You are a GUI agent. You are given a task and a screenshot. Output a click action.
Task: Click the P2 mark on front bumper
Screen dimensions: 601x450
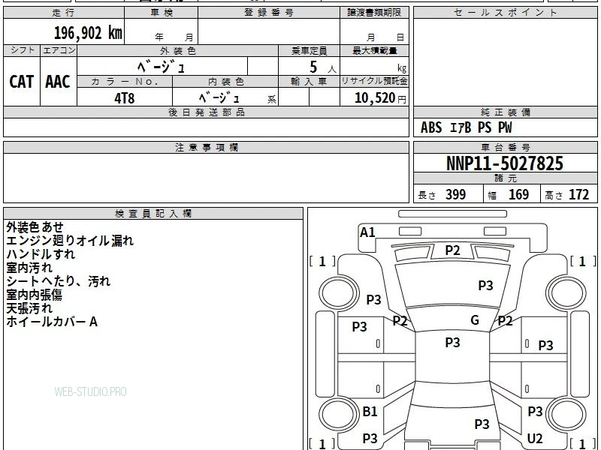453,250
